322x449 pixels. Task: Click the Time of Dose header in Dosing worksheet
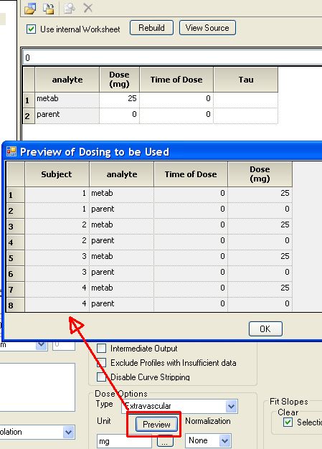(x=176, y=80)
